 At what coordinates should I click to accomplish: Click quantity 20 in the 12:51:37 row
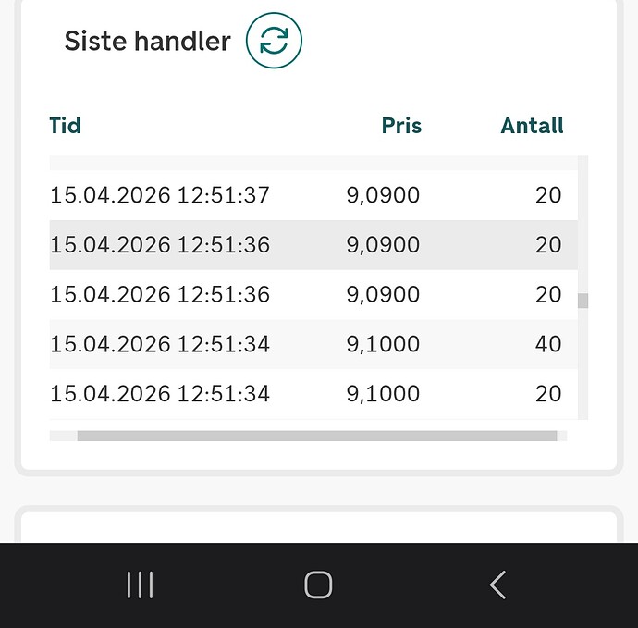[547, 195]
